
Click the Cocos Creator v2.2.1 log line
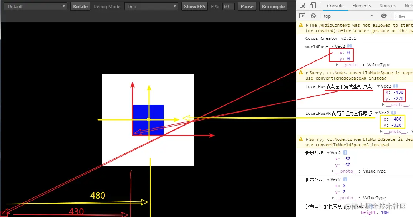330,38
